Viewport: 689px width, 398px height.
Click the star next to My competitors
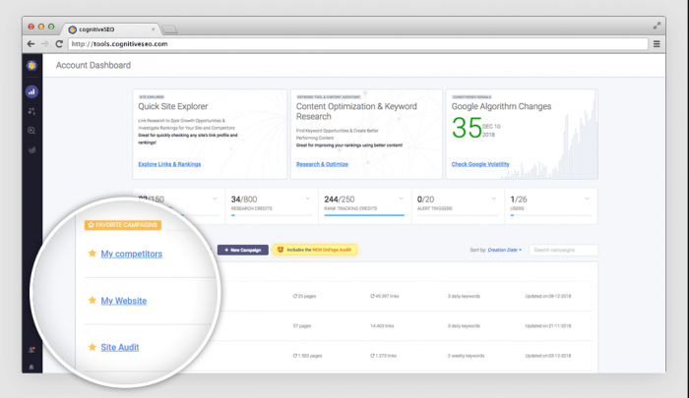[x=93, y=254]
